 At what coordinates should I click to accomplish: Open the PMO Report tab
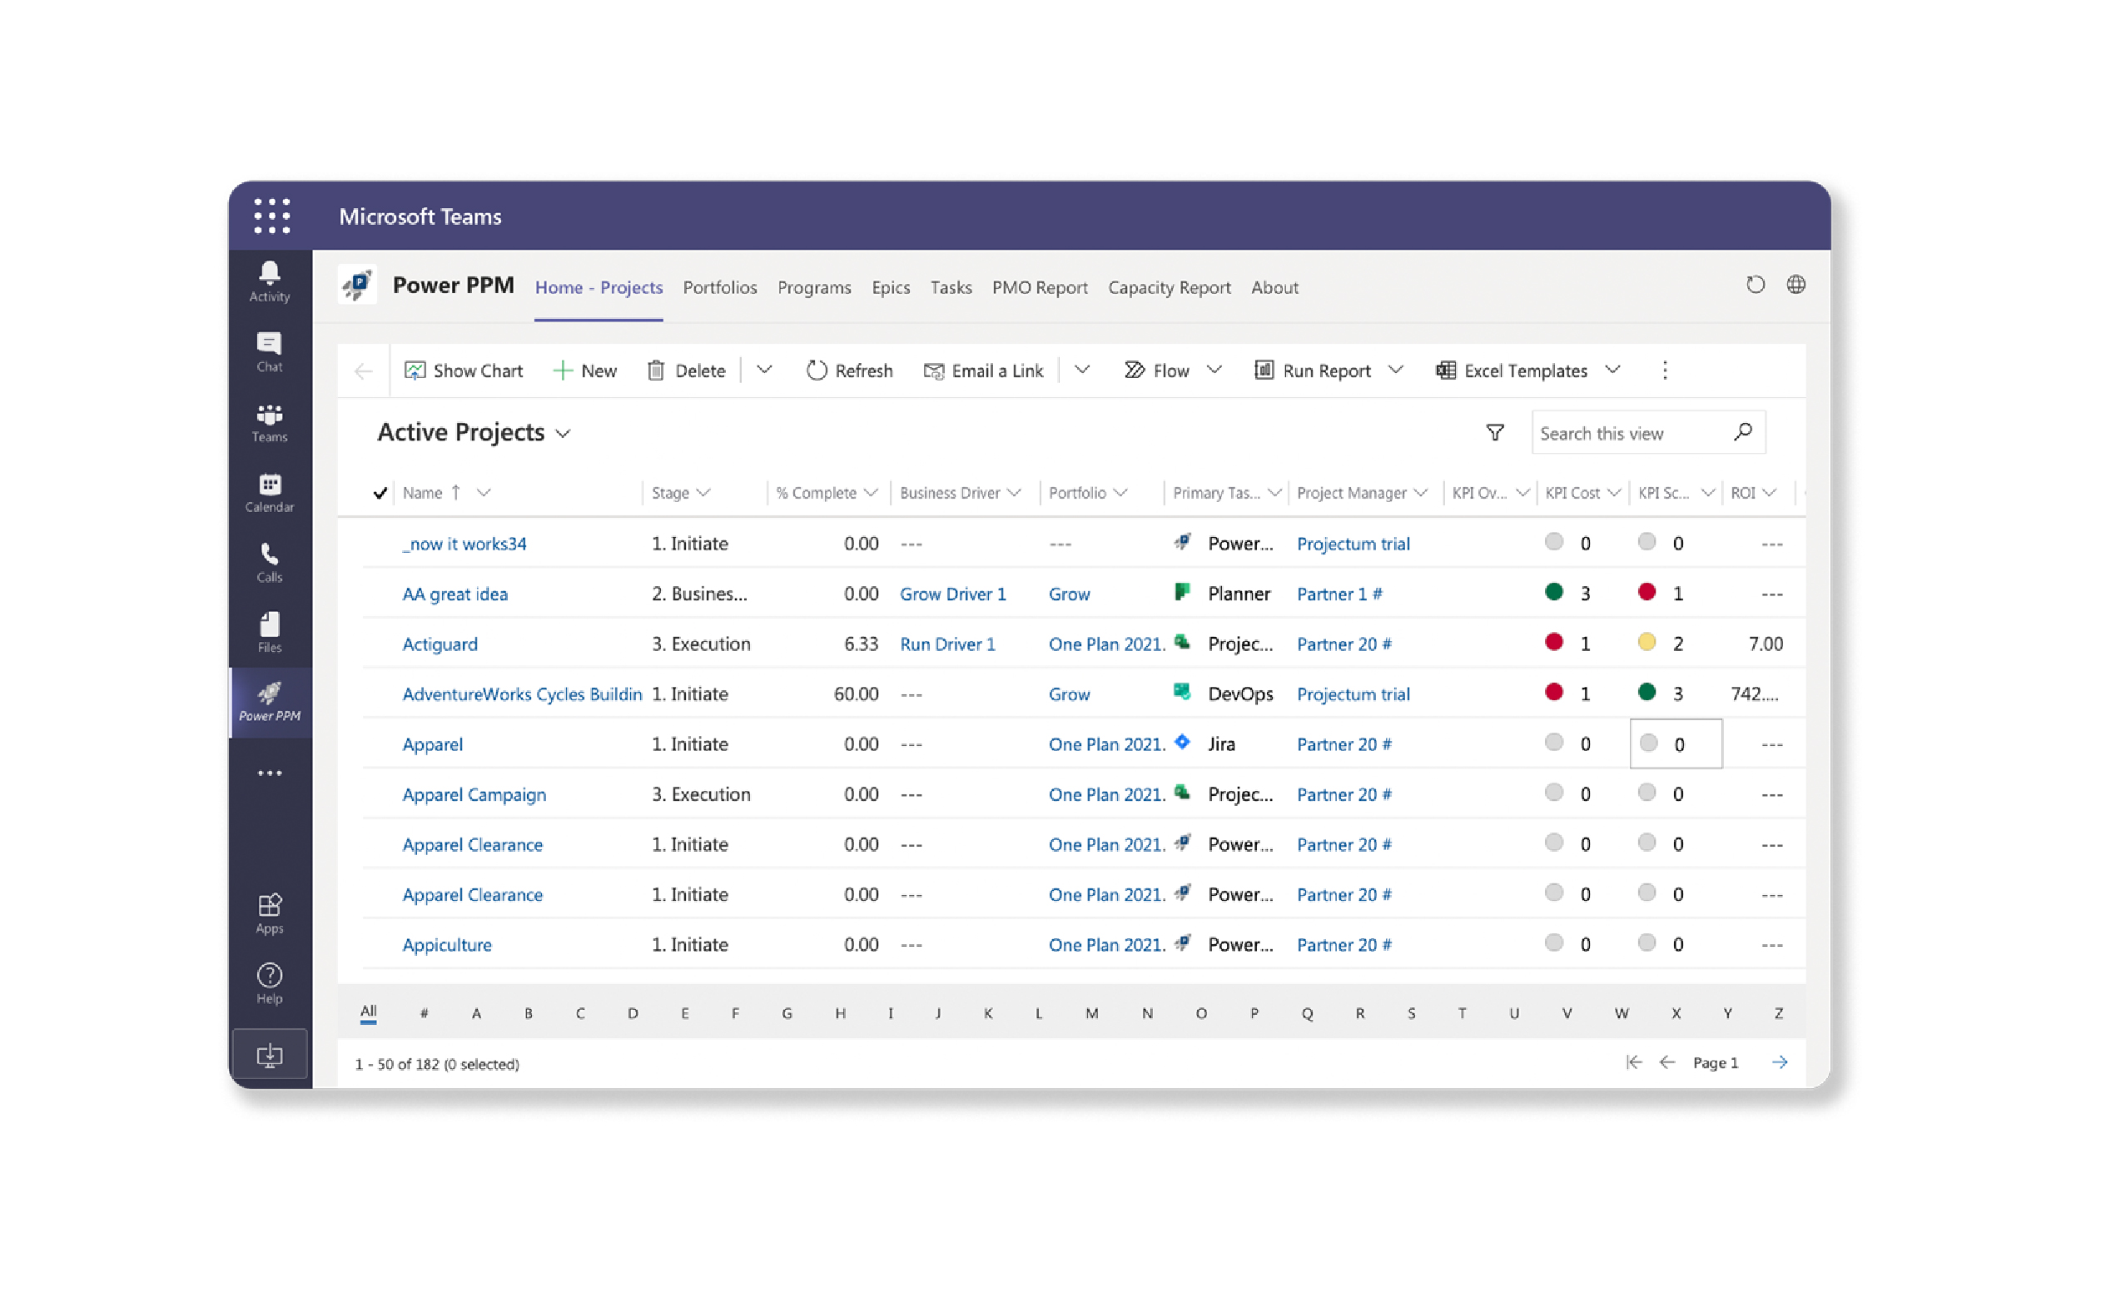click(1039, 287)
